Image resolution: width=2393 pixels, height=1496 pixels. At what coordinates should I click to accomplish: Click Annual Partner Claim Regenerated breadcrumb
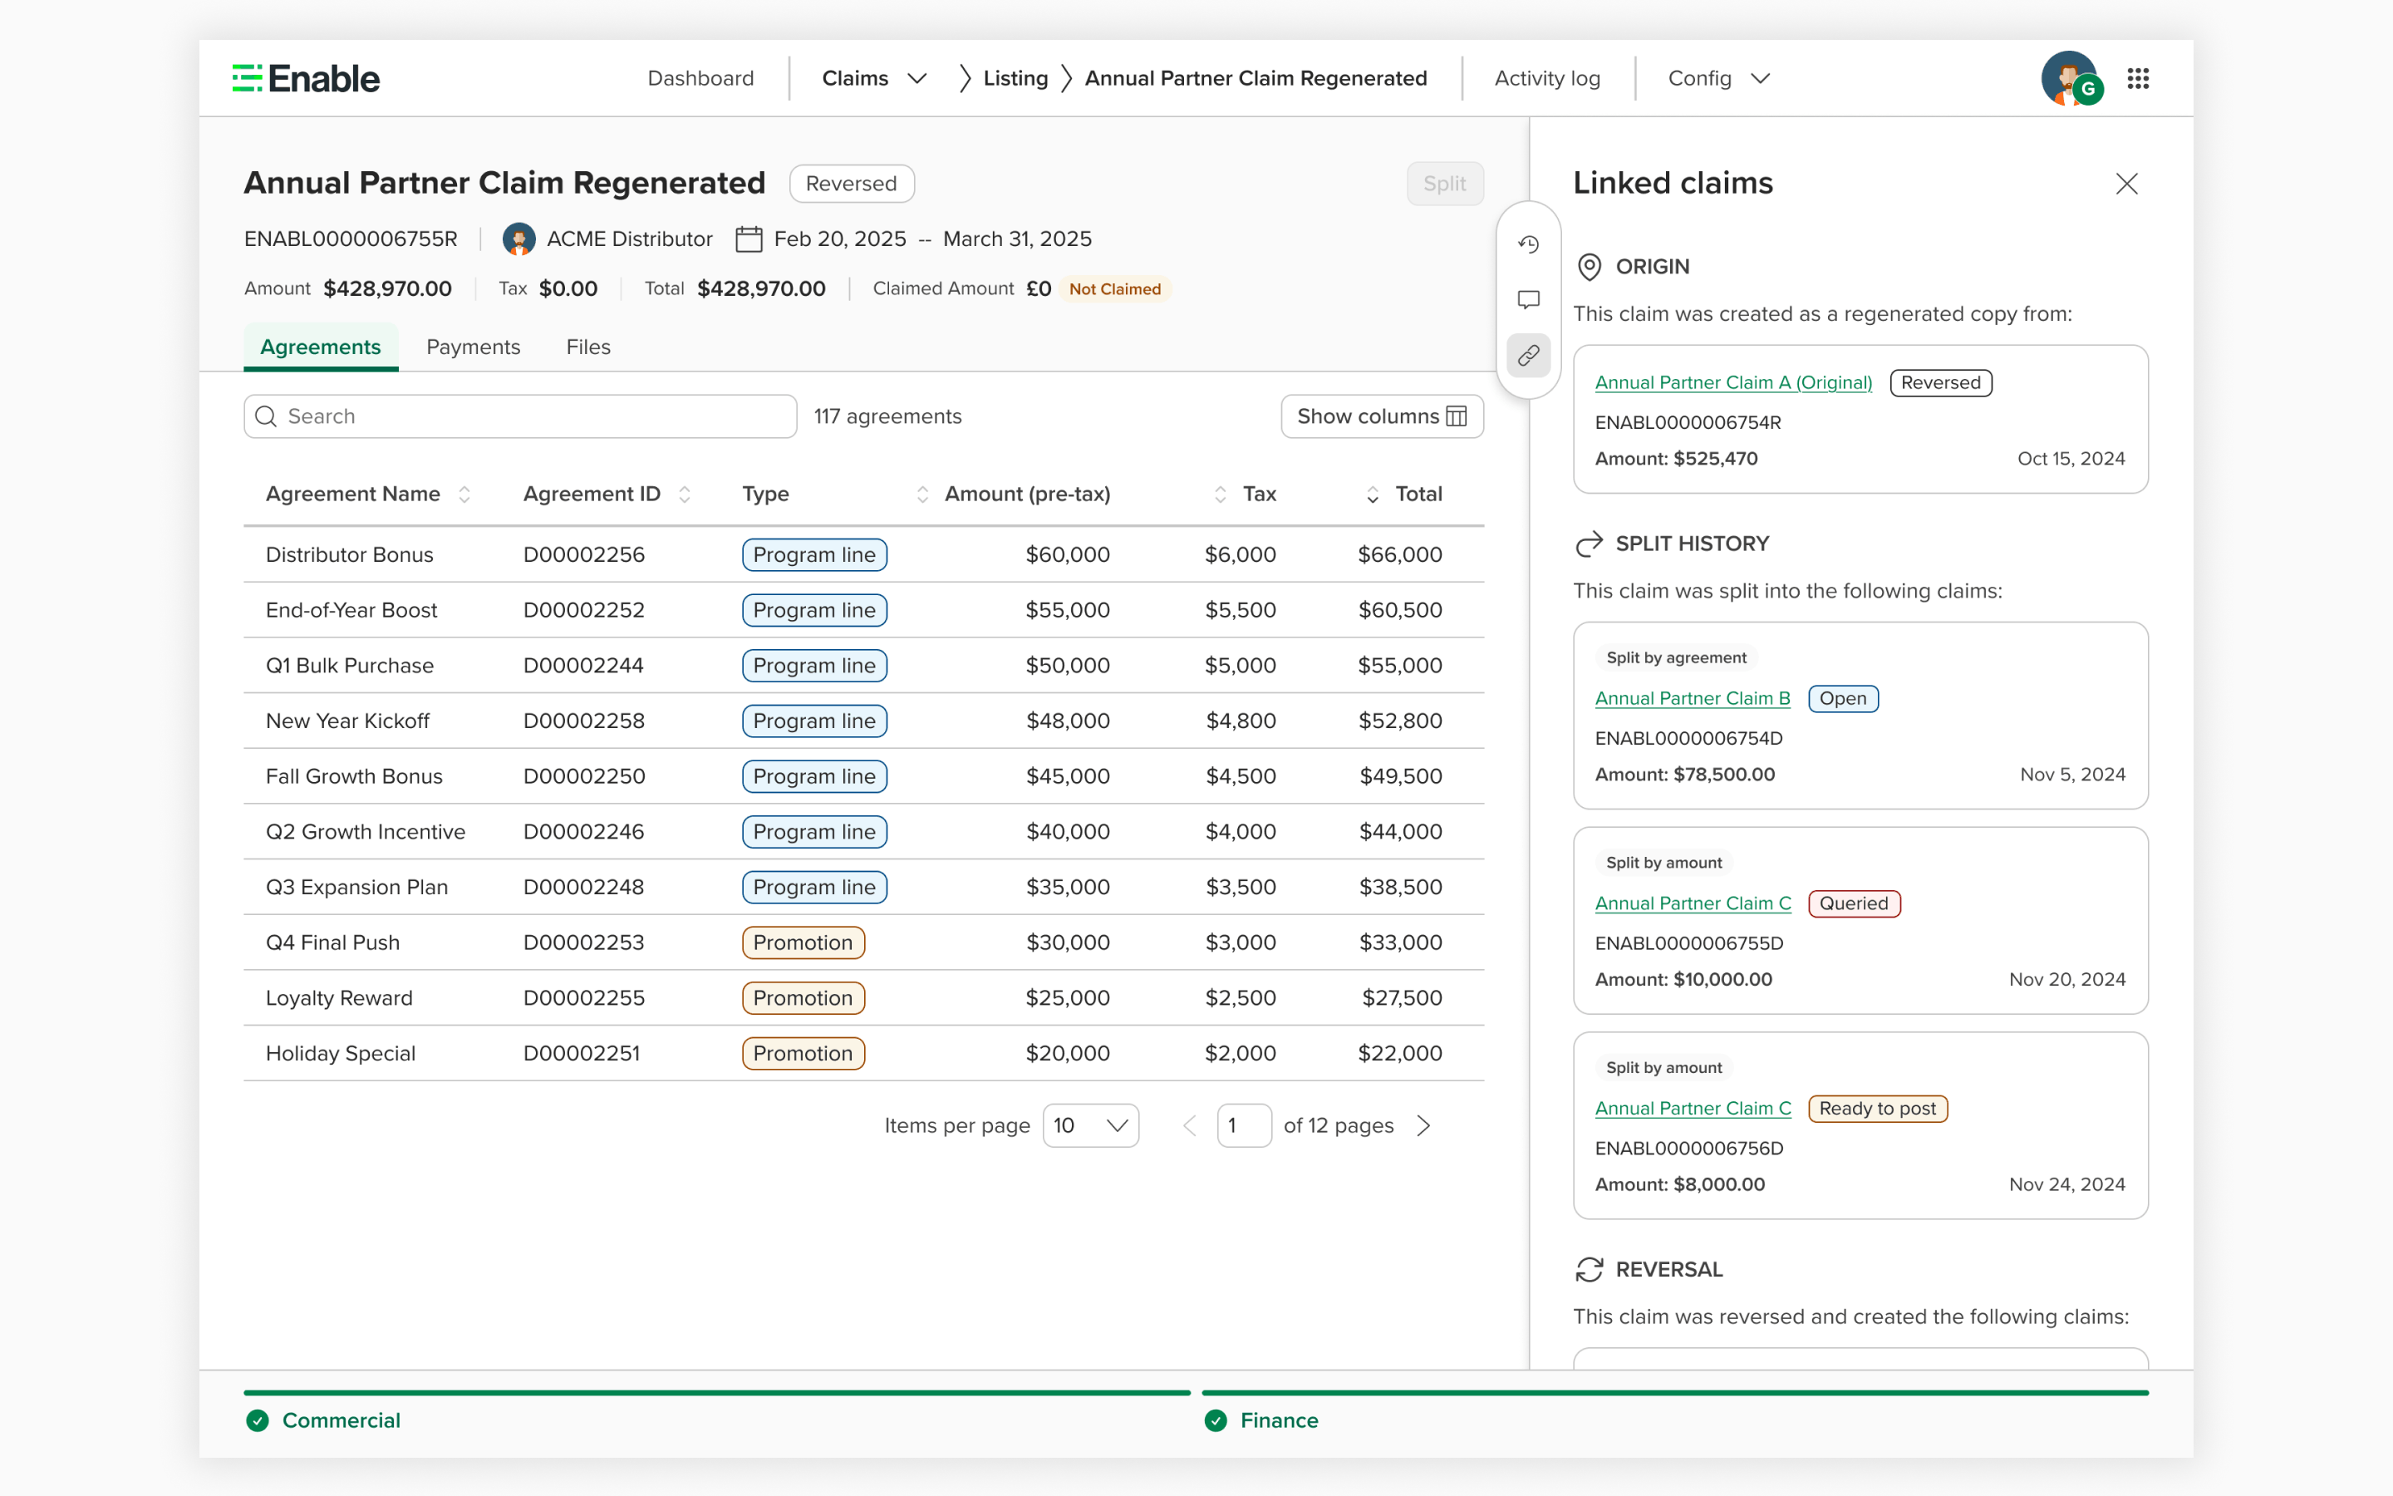tap(1255, 78)
